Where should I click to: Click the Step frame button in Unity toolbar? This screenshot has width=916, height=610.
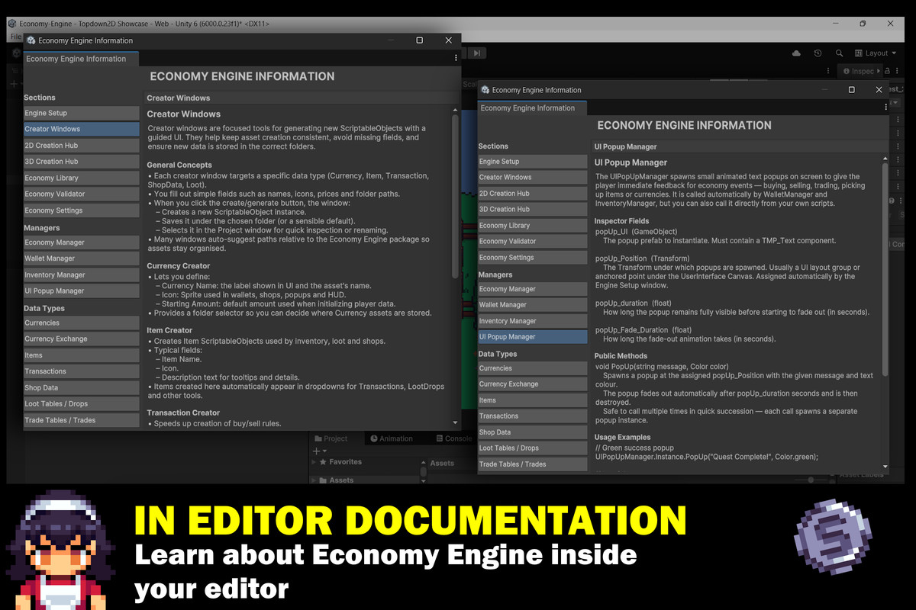pyautogui.click(x=476, y=53)
